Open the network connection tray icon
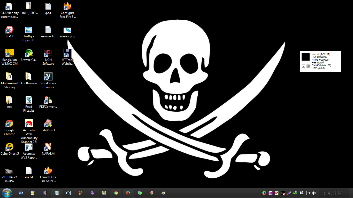353x198 pixels. tap(308, 193)
